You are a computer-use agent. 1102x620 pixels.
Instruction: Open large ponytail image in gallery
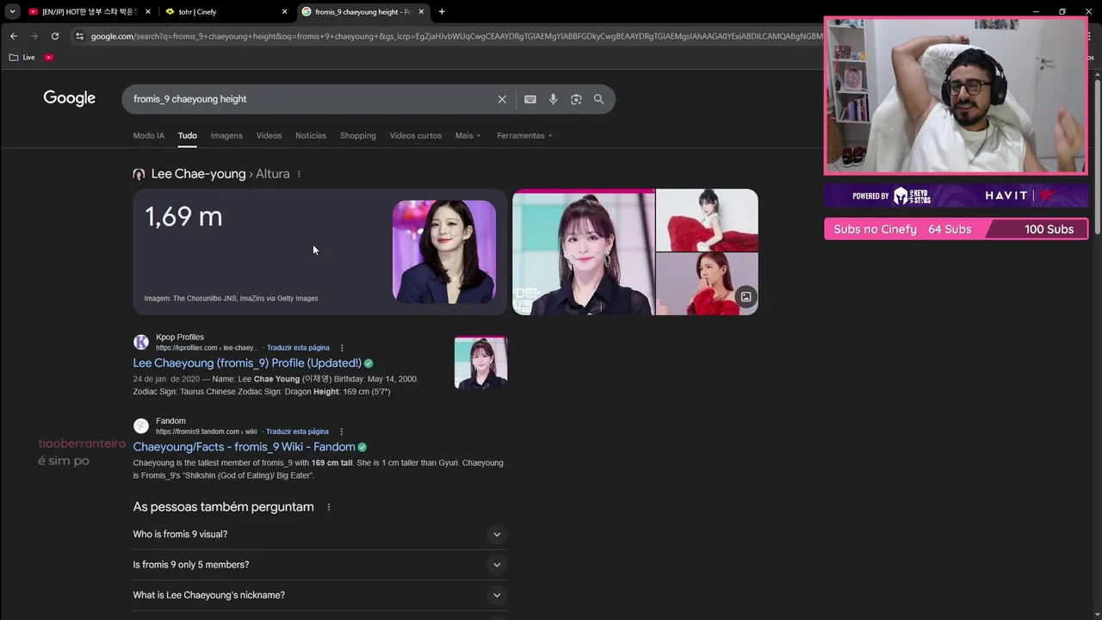click(584, 252)
